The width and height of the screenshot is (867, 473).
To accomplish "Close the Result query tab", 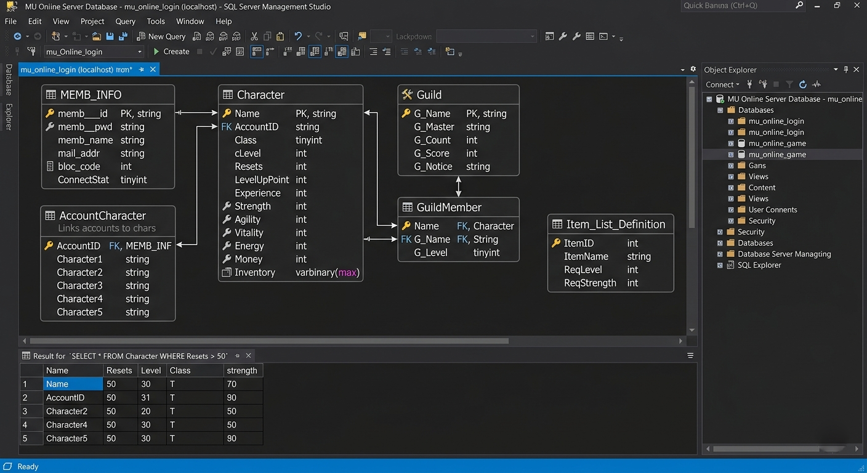I will (x=249, y=355).
